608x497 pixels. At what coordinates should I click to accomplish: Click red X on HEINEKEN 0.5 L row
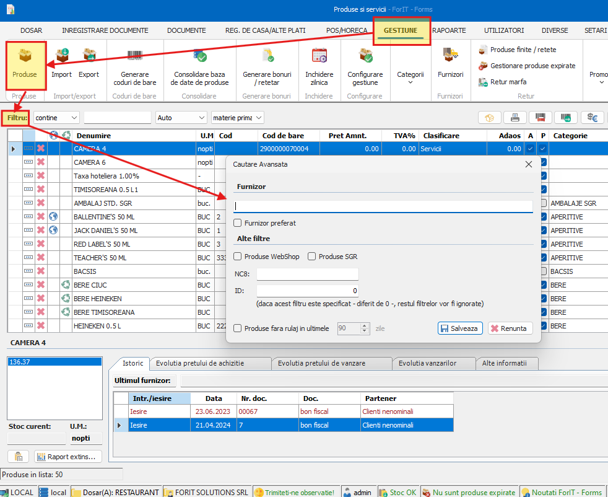point(41,325)
